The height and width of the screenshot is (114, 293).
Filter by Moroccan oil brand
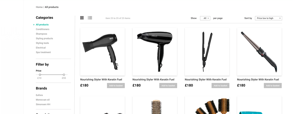43,100
